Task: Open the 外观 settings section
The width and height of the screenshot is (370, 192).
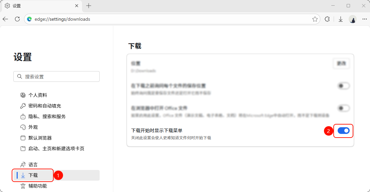Action: 33,127
